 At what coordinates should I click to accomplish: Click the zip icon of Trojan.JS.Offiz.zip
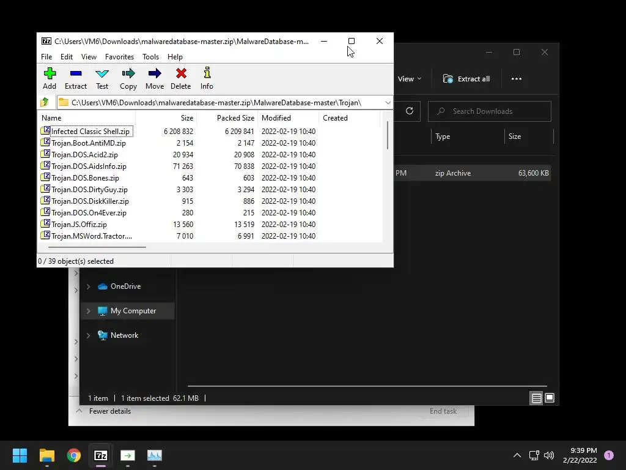45,223
